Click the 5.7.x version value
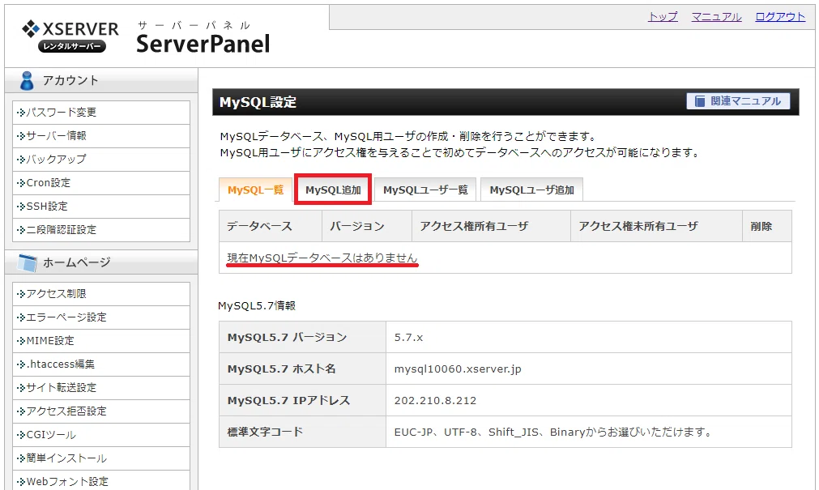819x490 pixels. tap(408, 338)
